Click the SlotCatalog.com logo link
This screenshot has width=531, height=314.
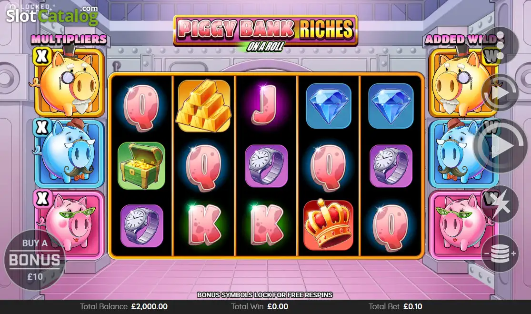coord(52,15)
